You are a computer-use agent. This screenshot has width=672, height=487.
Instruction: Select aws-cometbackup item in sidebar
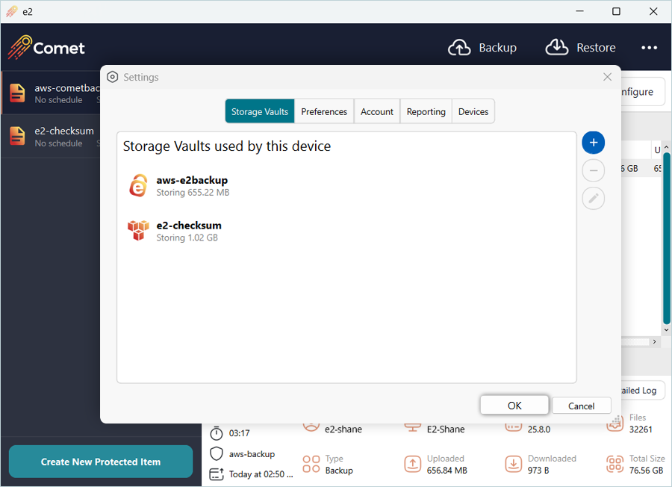(51, 93)
